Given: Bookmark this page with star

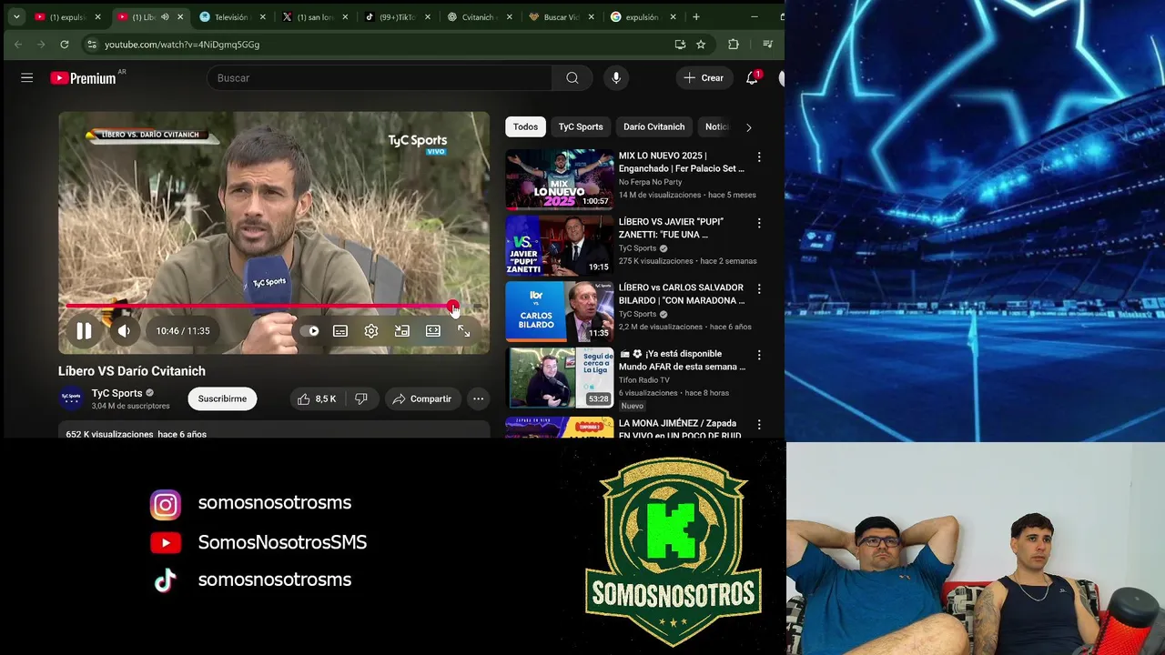Looking at the screenshot, I should [701, 44].
